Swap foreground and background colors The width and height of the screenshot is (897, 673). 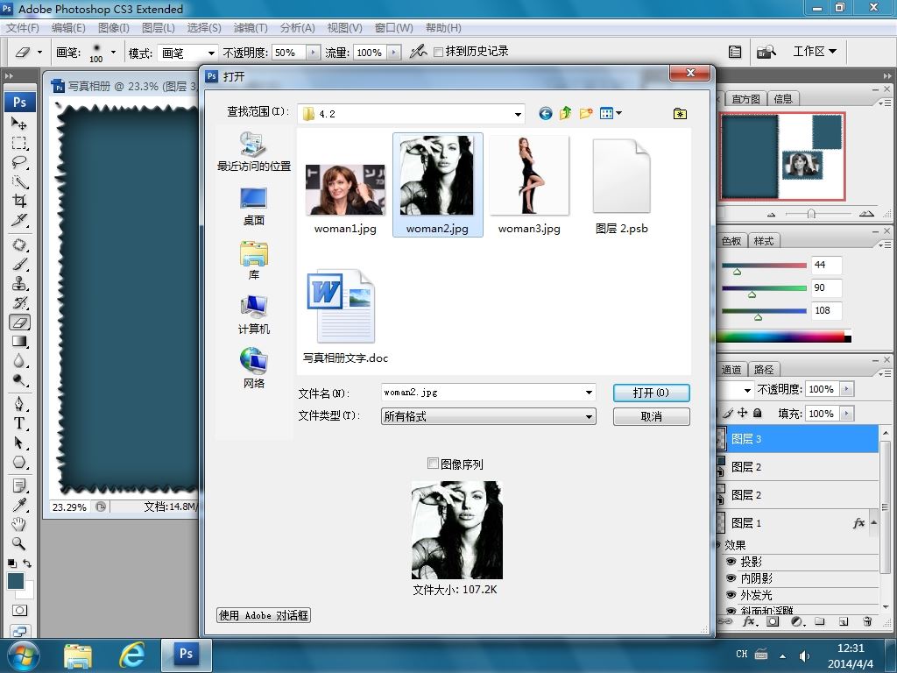coord(27,563)
